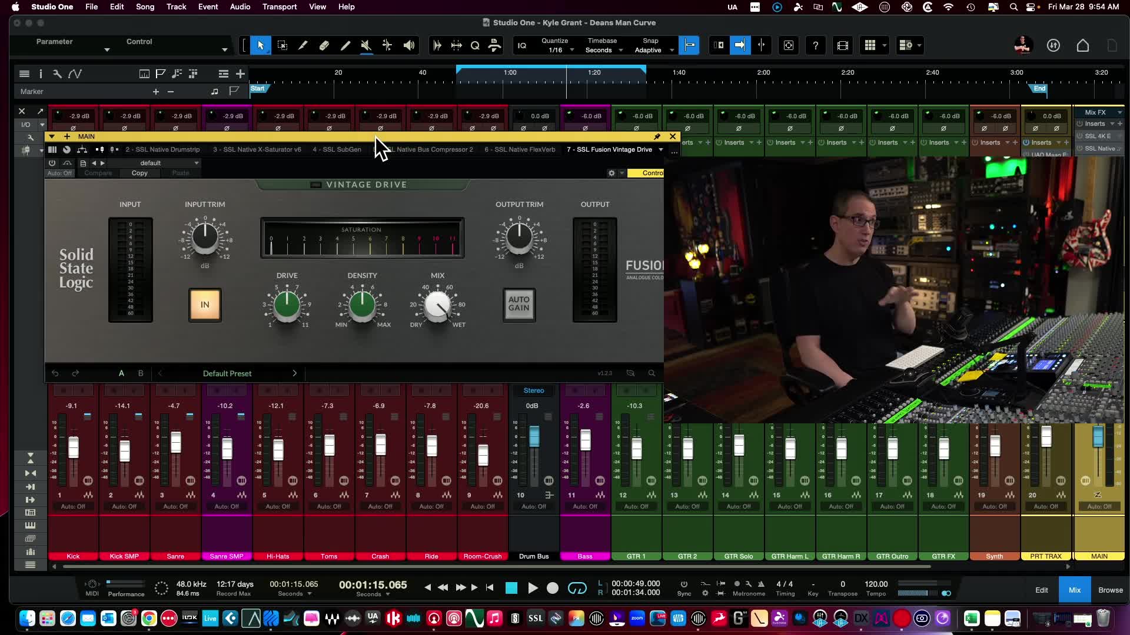Open the Studio One help question icon
Image resolution: width=1130 pixels, height=635 pixels.
click(815, 45)
